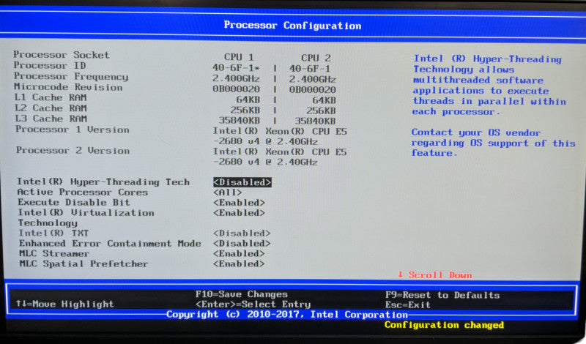Image resolution: width=586 pixels, height=344 pixels.
Task: Click the Processor 1 Version label
Action: click(73, 130)
